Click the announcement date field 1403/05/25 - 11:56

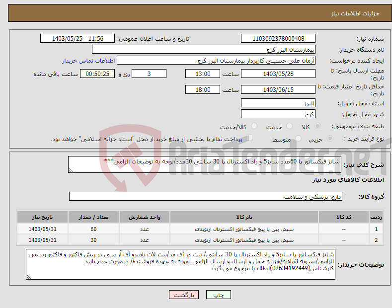click(x=78, y=39)
